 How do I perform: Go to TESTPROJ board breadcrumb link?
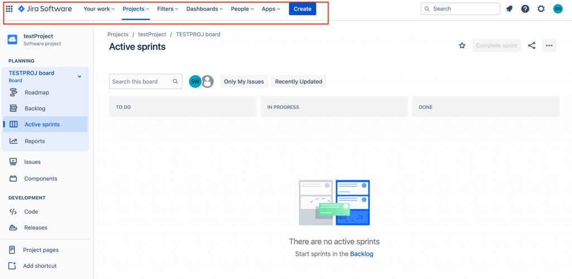coord(198,34)
